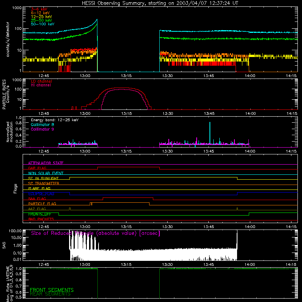Select the 3-6 keV legend label
This screenshot has height=302, width=302.
[39, 9]
